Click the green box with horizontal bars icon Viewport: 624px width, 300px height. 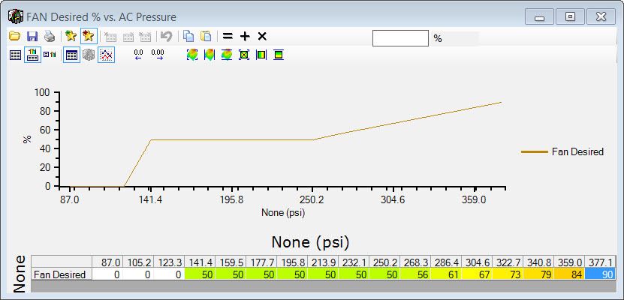click(x=279, y=55)
